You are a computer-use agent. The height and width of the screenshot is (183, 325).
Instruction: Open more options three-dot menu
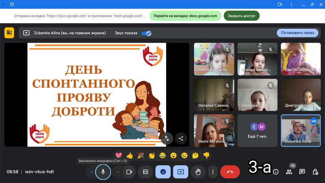click(x=213, y=172)
